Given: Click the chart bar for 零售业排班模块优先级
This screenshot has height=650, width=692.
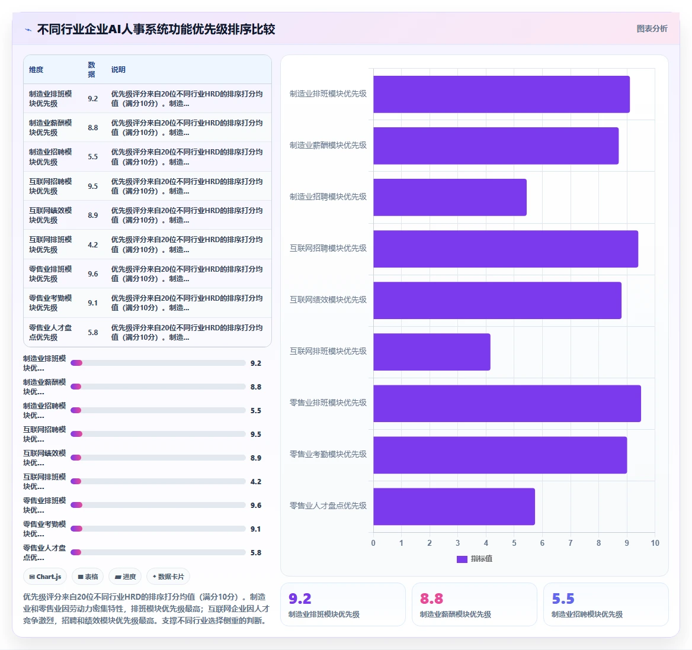Looking at the screenshot, I should (x=507, y=404).
